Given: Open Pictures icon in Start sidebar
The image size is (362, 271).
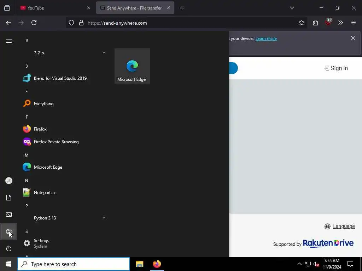Looking at the screenshot, I should [x=8, y=215].
